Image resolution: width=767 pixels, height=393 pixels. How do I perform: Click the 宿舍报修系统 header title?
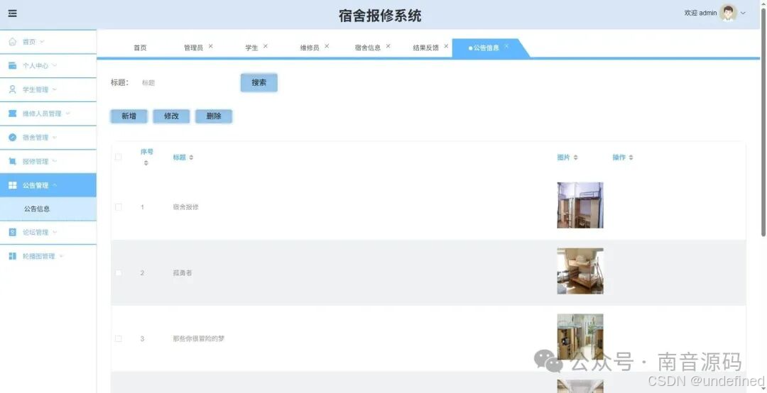click(380, 16)
